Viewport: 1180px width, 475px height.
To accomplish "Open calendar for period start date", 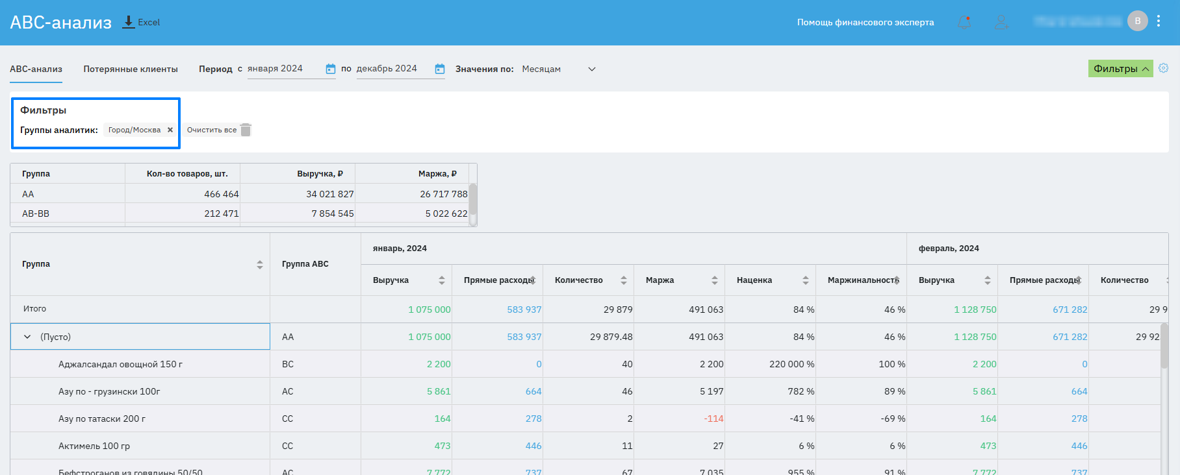I will click(x=330, y=69).
